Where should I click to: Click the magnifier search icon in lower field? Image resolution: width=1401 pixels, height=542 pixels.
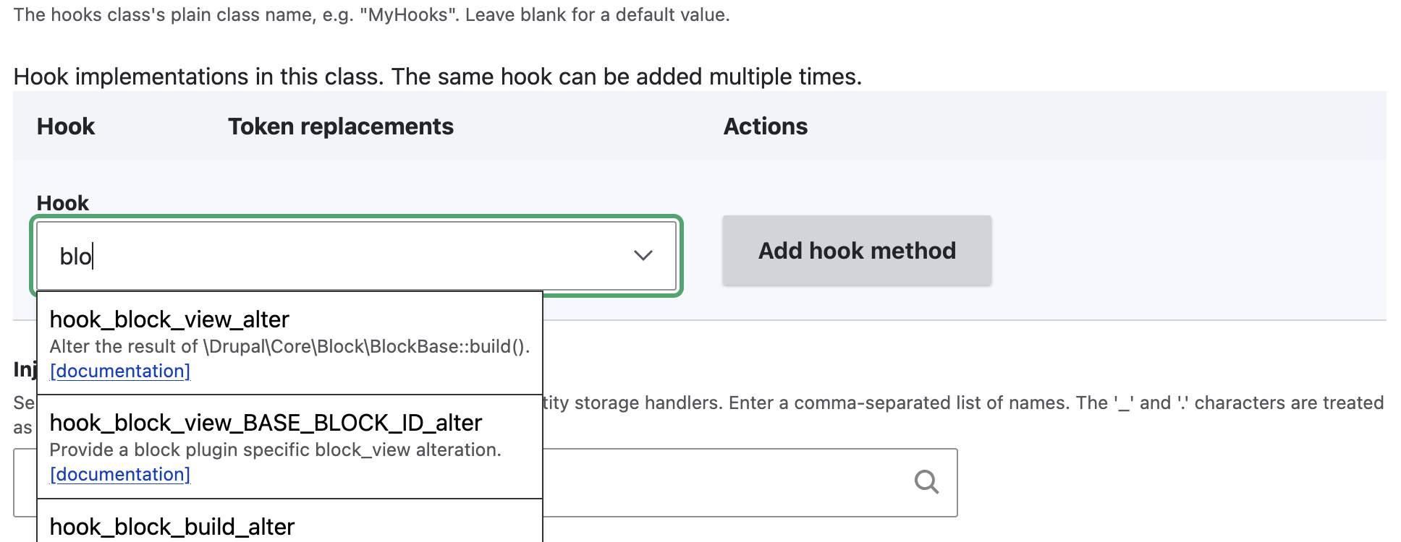coord(926,482)
